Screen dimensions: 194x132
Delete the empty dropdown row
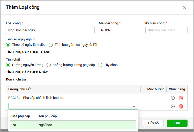181,106
